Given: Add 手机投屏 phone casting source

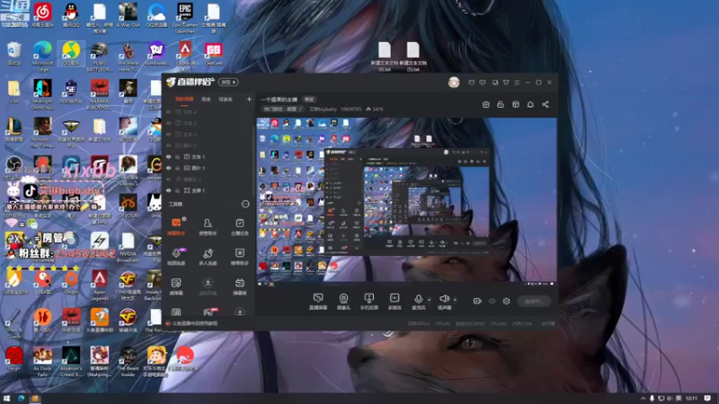Looking at the screenshot, I should click(x=368, y=302).
